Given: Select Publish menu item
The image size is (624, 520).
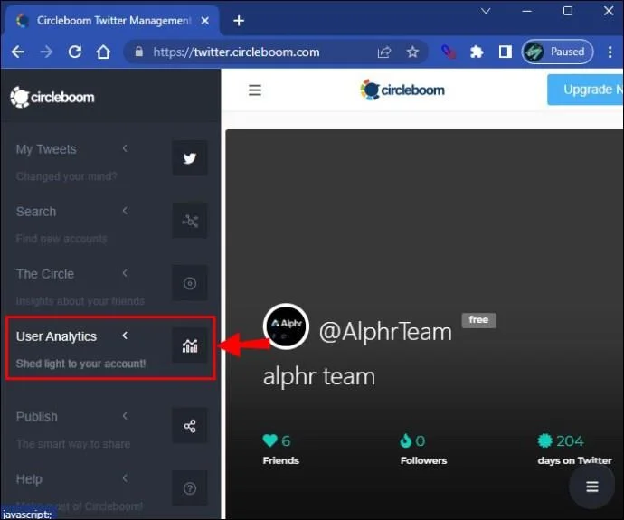Looking at the screenshot, I should [36, 417].
